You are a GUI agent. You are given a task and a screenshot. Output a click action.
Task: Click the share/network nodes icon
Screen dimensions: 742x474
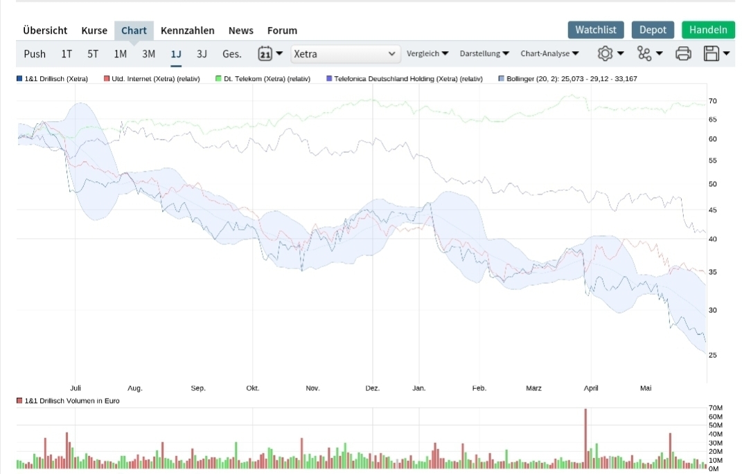click(645, 53)
